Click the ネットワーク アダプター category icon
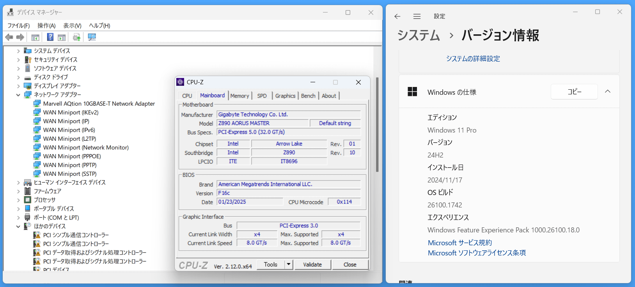This screenshot has width=635, height=287. [x=28, y=95]
